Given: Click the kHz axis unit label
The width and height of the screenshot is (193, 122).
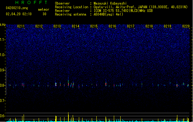Looking at the screenshot, I should coord(3,25).
